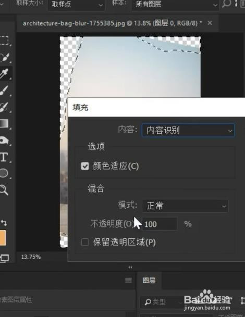The image size is (245, 317).
Task: Open the properties panel menu icon
Action: click(x=128, y=280)
